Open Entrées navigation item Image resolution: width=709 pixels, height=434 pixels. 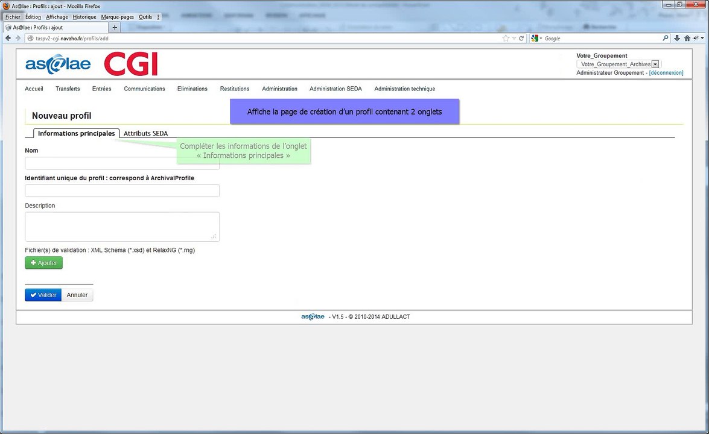102,89
